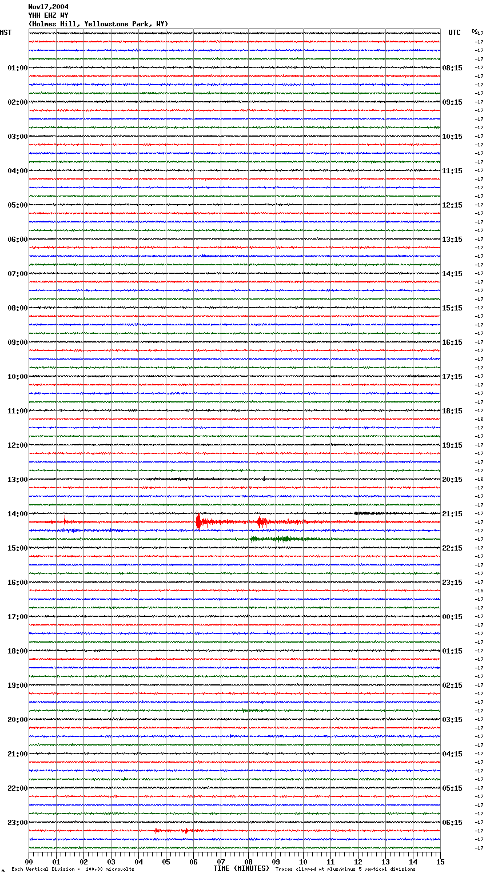
Task: Select the 04:00 MST row label
Action: (17, 171)
